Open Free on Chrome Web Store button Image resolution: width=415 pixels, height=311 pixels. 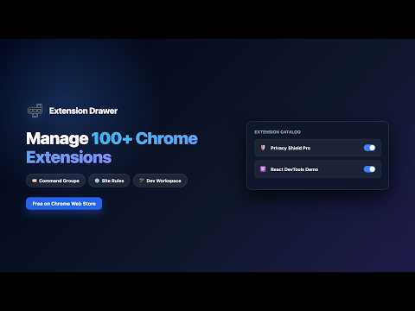click(x=64, y=204)
